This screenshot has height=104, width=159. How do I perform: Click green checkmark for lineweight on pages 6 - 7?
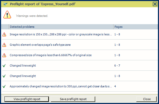pos(4,66)
